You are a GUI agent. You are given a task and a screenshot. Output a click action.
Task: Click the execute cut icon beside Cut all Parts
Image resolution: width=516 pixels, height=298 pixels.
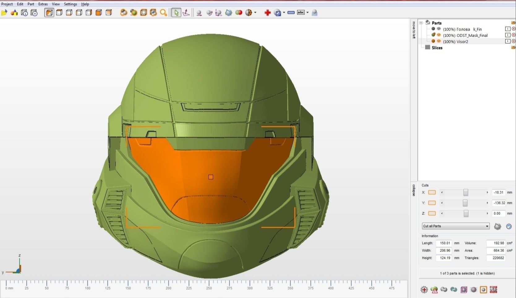[497, 226]
